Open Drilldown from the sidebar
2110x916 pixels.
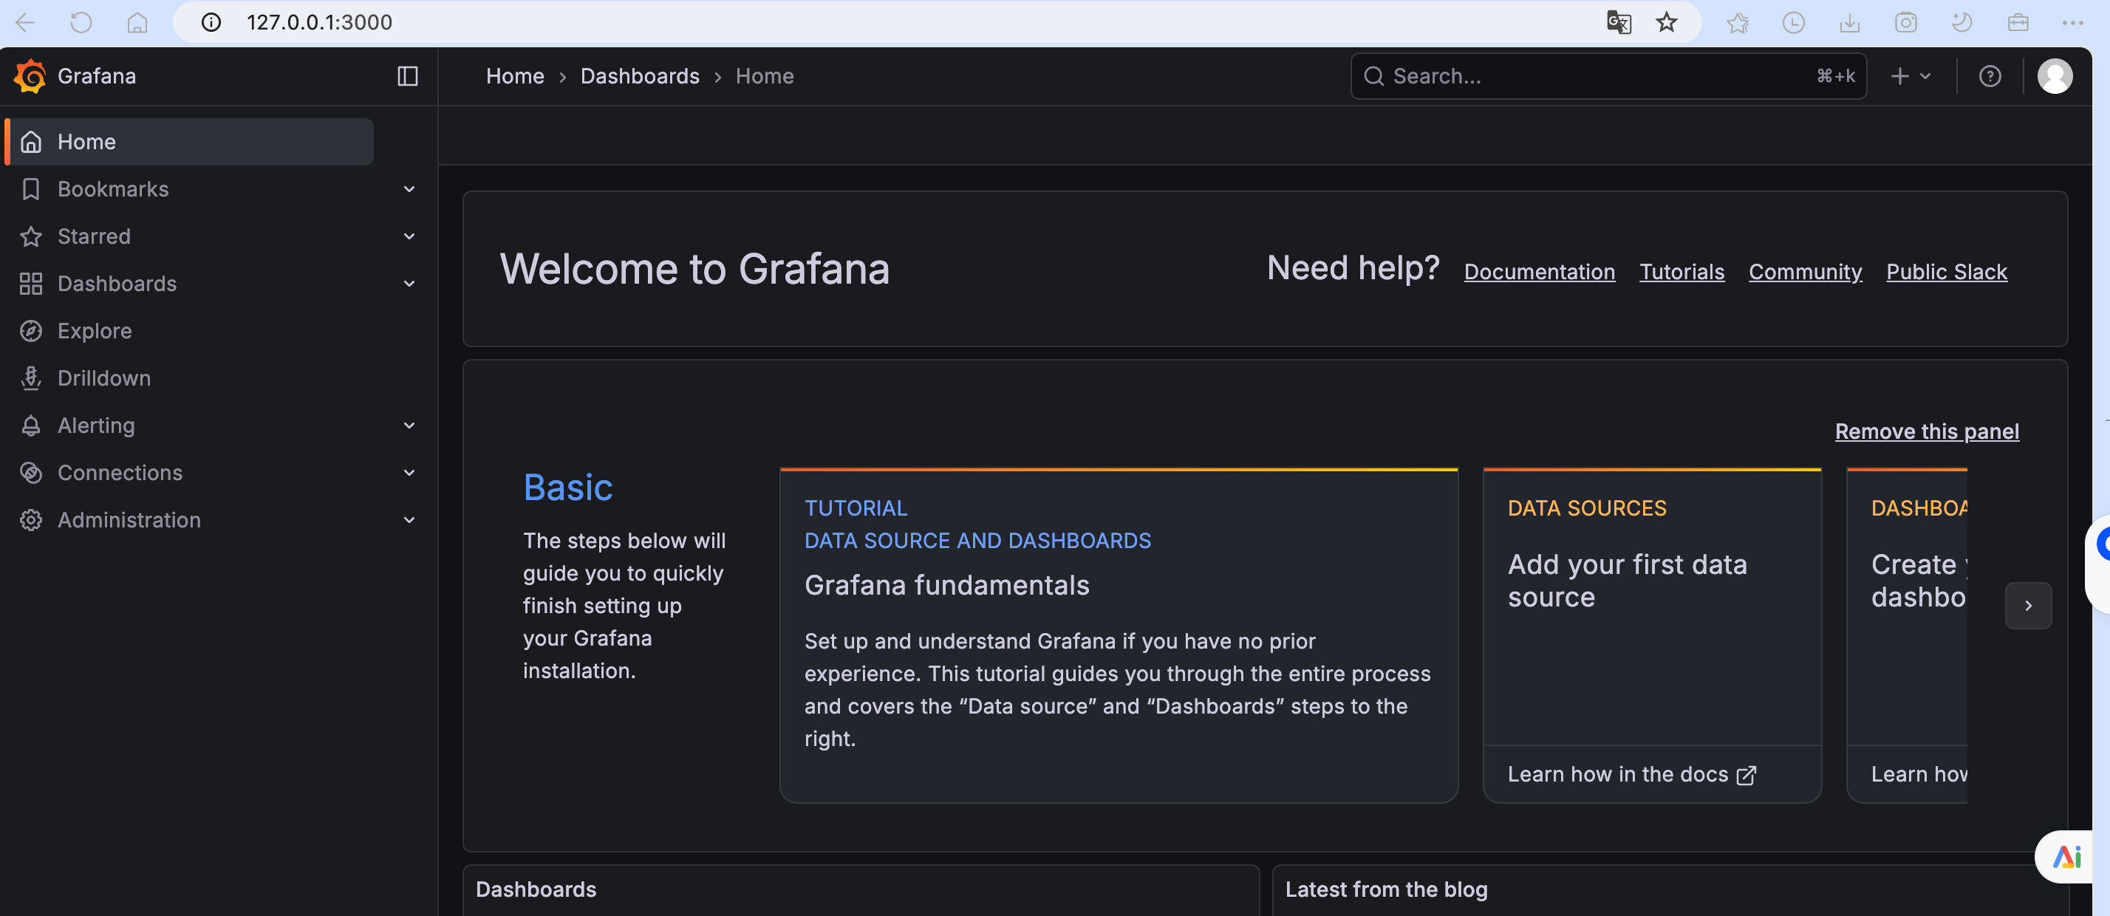[104, 378]
